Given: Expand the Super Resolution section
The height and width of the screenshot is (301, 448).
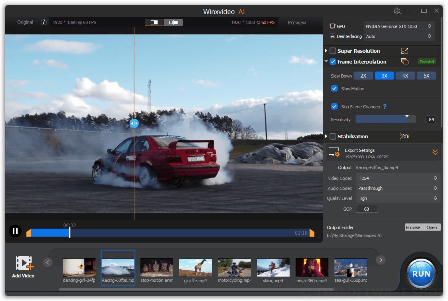Looking at the screenshot, I should pyautogui.click(x=326, y=51).
